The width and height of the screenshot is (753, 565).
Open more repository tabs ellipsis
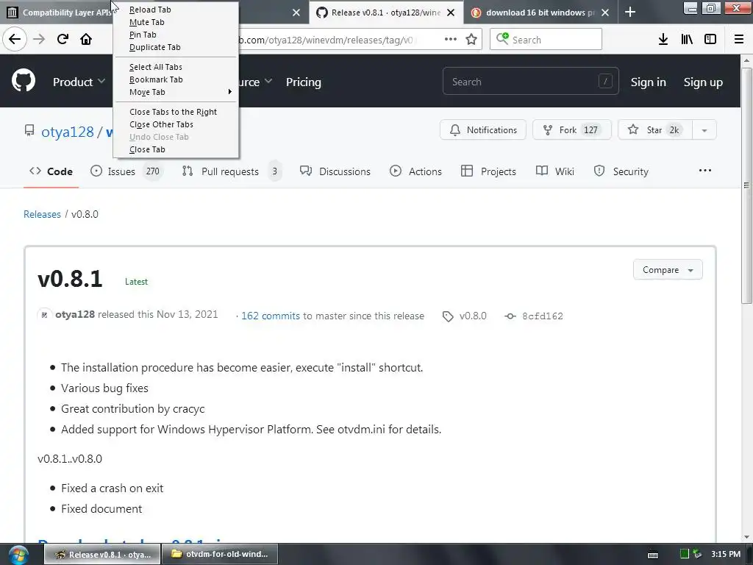click(705, 171)
